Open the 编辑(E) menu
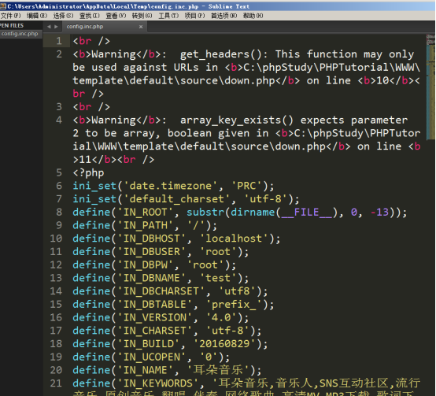 [x=37, y=16]
